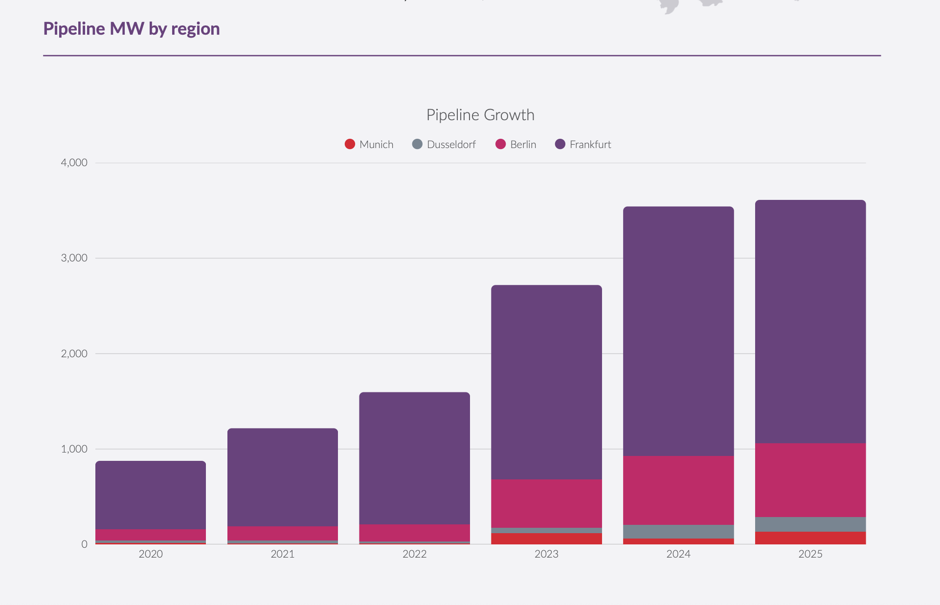The width and height of the screenshot is (940, 605).
Task: Select the 2023 Frankfurt purple bar segment
Action: coord(547,382)
